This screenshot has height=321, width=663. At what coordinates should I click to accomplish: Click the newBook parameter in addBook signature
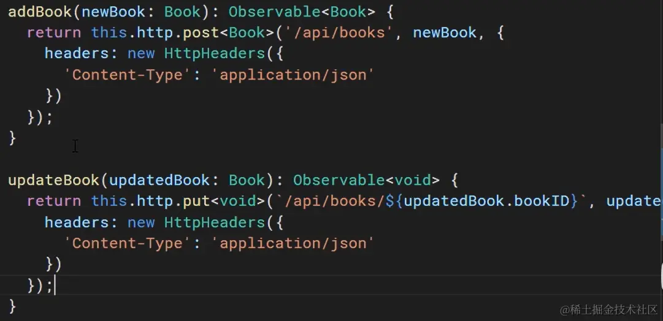113,12
